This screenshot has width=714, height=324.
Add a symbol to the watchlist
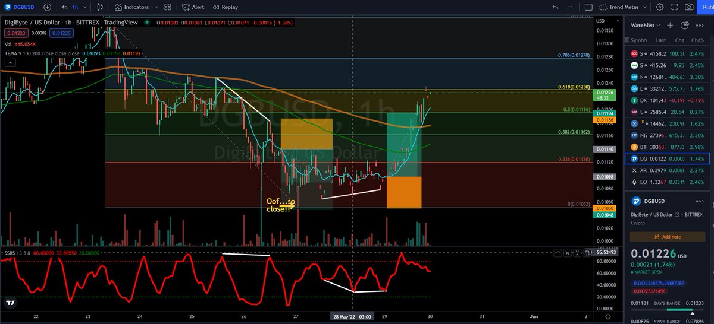(670, 26)
